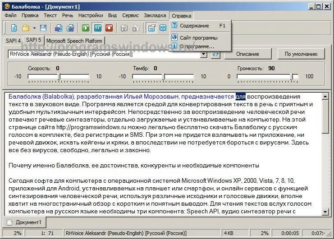Click the Тембр slider thumb
Image resolution: width=334 pixels, height=239 pixels.
click(x=164, y=77)
